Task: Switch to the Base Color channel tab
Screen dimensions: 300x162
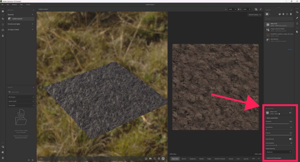Action: point(175,158)
